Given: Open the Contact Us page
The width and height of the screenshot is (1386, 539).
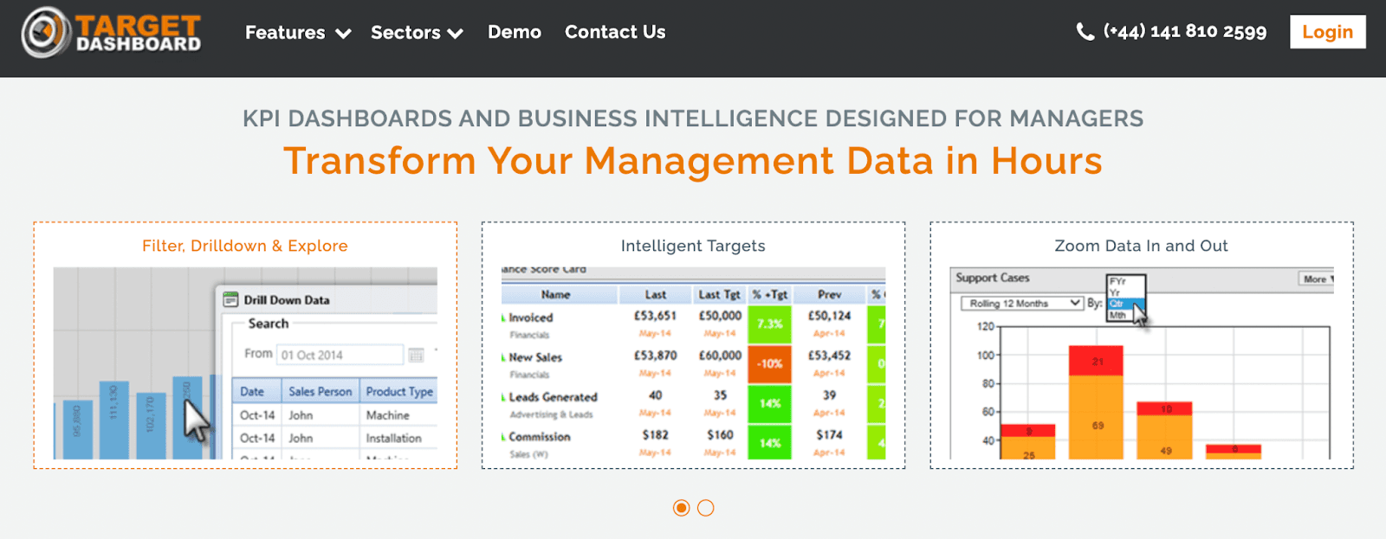Looking at the screenshot, I should coord(615,32).
